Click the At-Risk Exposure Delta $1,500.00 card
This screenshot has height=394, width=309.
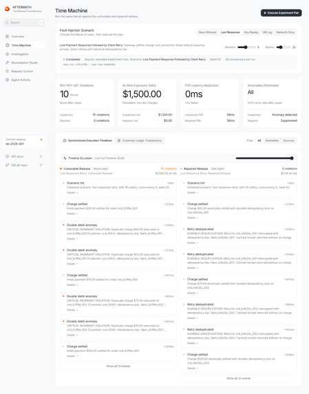(x=147, y=102)
